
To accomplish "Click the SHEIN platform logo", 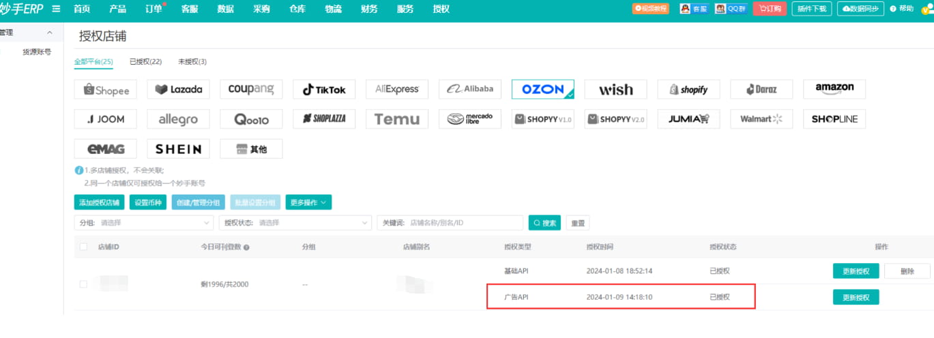I will point(178,149).
